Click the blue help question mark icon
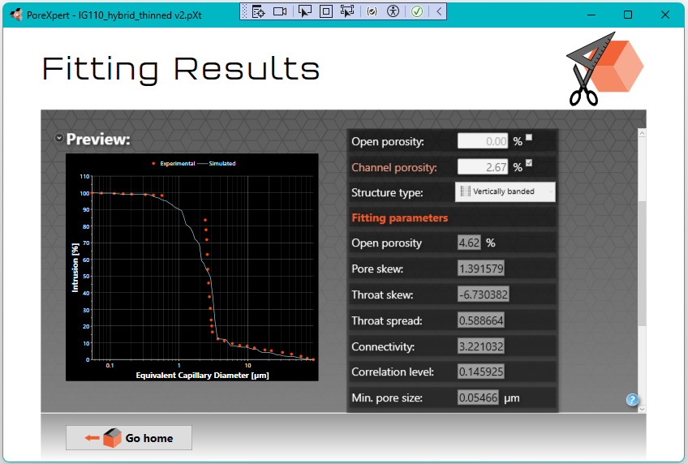The width and height of the screenshot is (688, 464). (632, 399)
